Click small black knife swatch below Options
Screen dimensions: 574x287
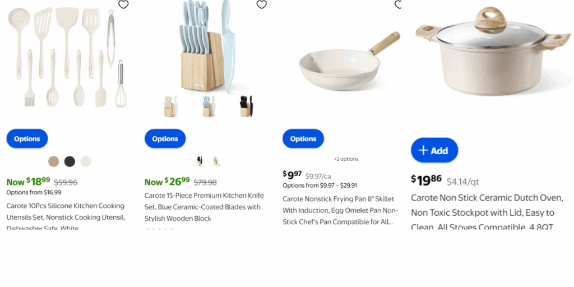point(200,161)
